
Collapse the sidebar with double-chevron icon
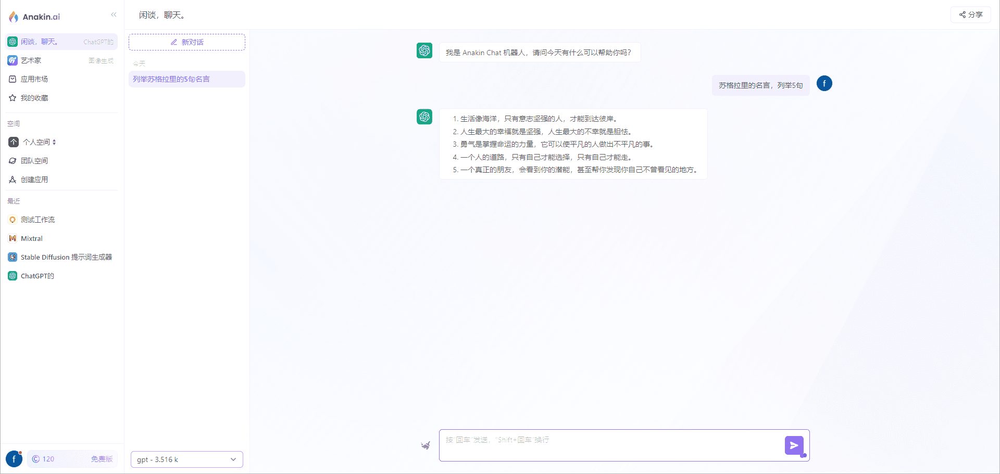114,15
